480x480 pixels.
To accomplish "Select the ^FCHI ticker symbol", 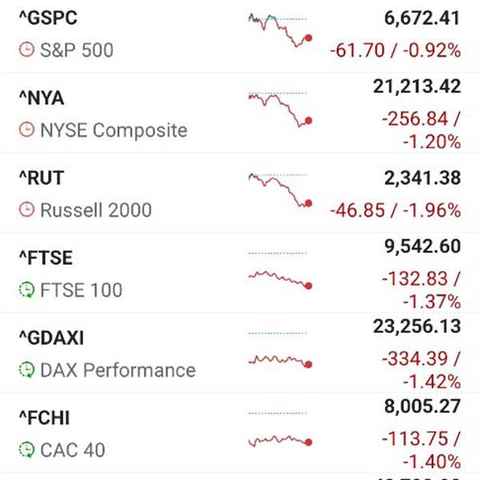I will click(45, 418).
